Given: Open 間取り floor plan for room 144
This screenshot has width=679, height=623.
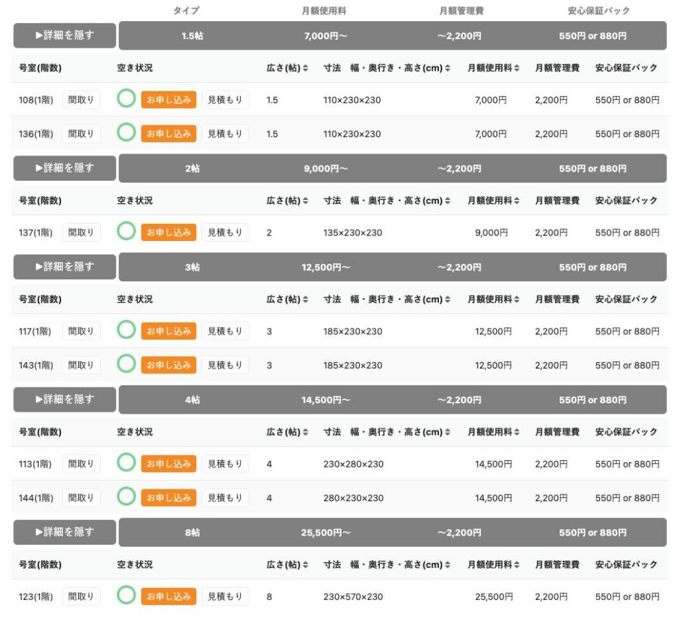Looking at the screenshot, I should (82, 498).
